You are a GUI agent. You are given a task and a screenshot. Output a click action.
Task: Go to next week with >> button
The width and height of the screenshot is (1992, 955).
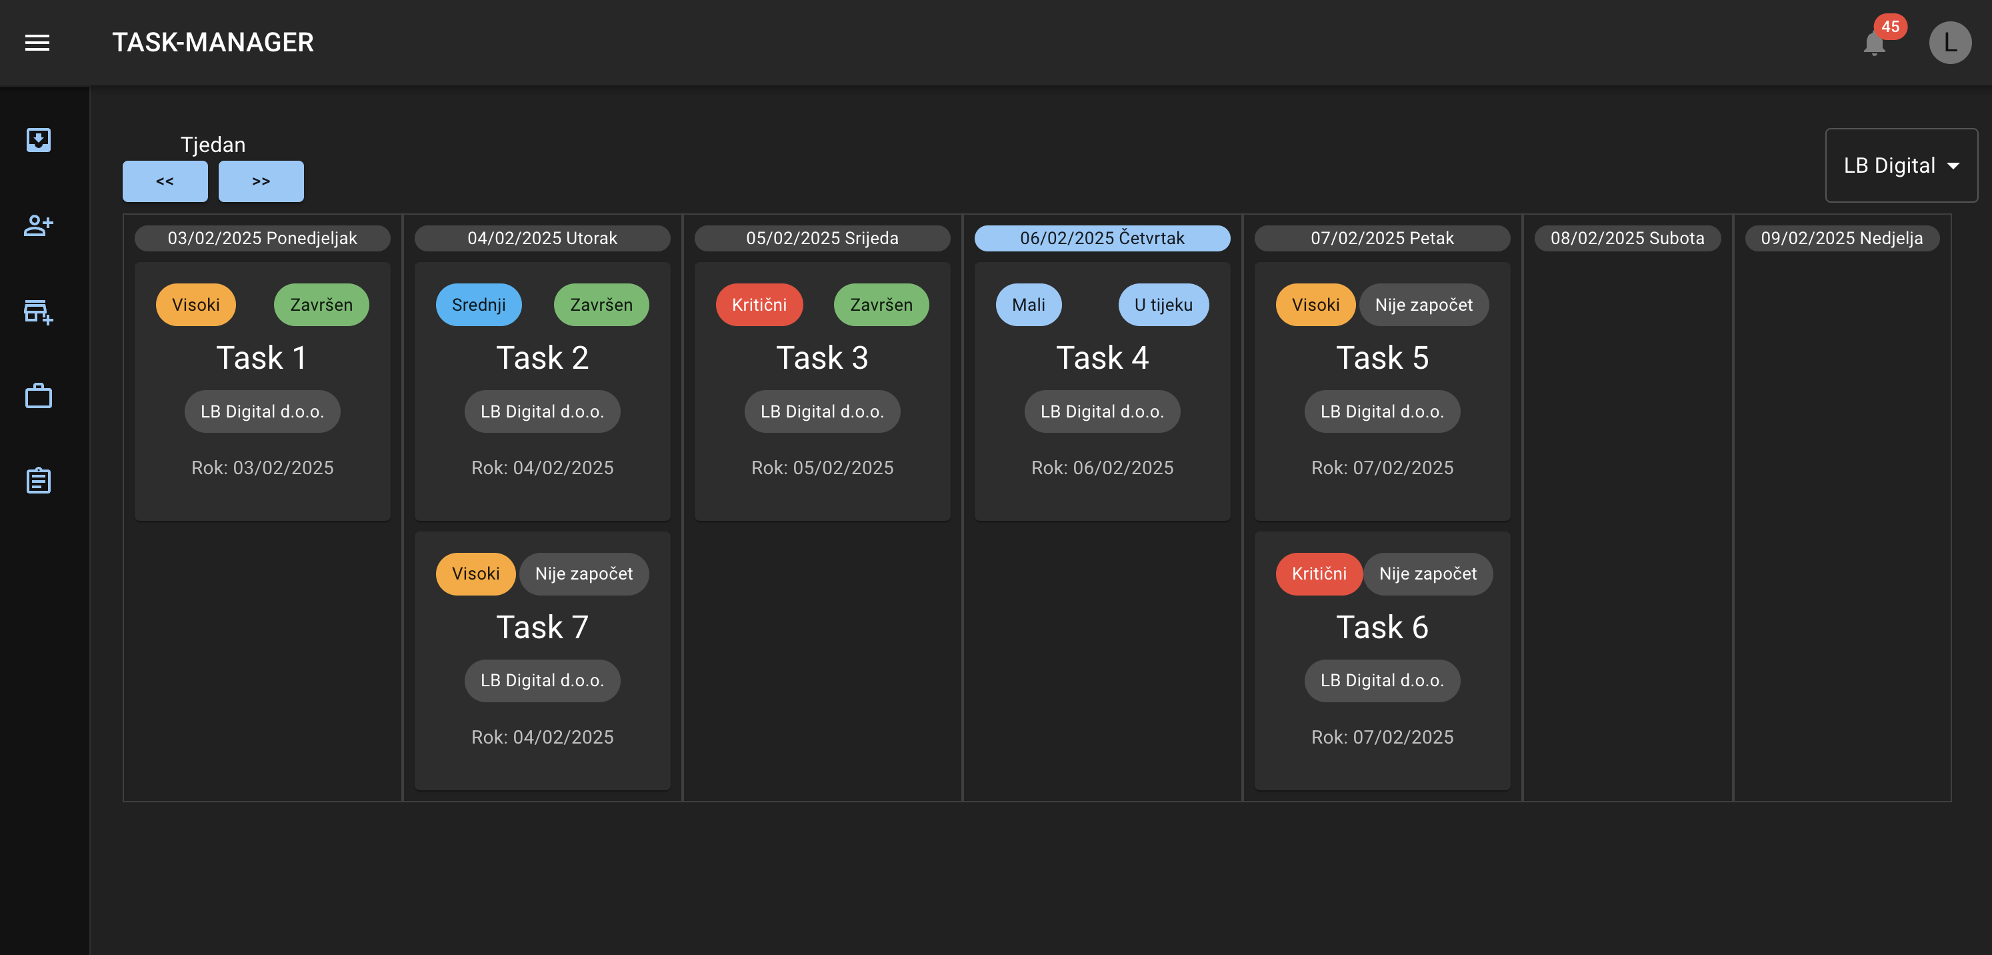point(261,181)
